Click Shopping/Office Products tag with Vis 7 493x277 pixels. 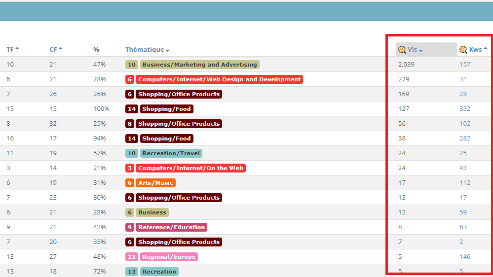[x=179, y=242]
